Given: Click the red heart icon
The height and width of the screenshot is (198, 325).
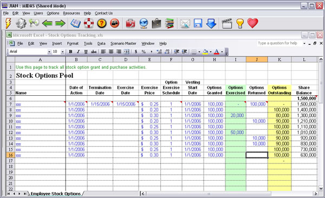Looking at the screenshot, I should [x=252, y=23].
